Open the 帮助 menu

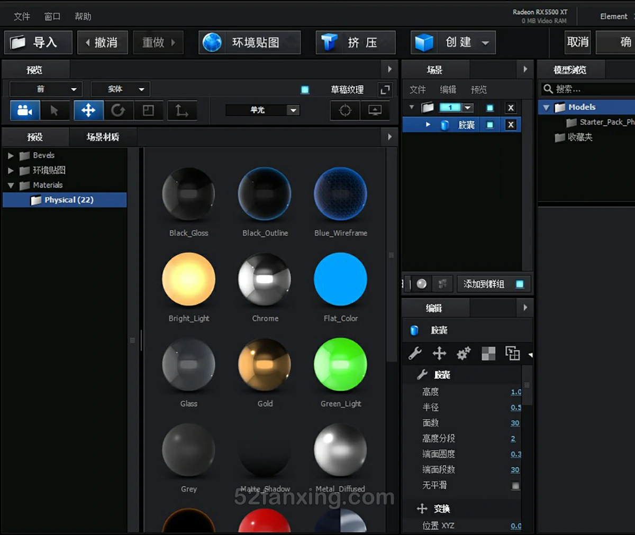(x=83, y=16)
